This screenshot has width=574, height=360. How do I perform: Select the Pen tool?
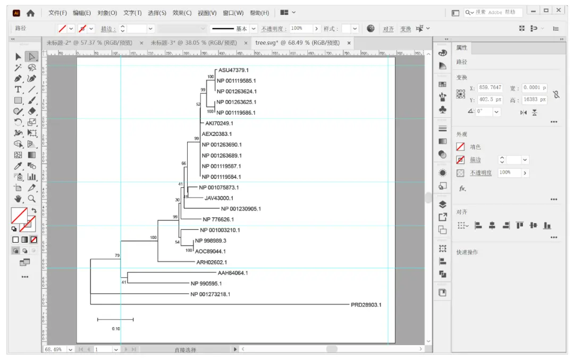coord(18,78)
